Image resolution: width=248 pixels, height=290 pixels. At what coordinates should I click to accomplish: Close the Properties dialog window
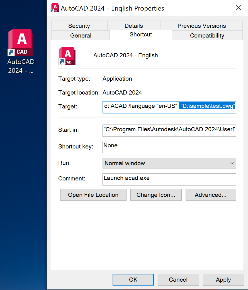pos(239,8)
